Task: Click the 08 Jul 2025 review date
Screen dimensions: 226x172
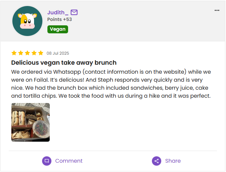Action: pos(58,53)
